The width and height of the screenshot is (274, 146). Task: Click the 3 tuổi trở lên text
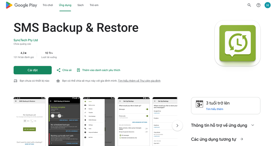[218, 103]
